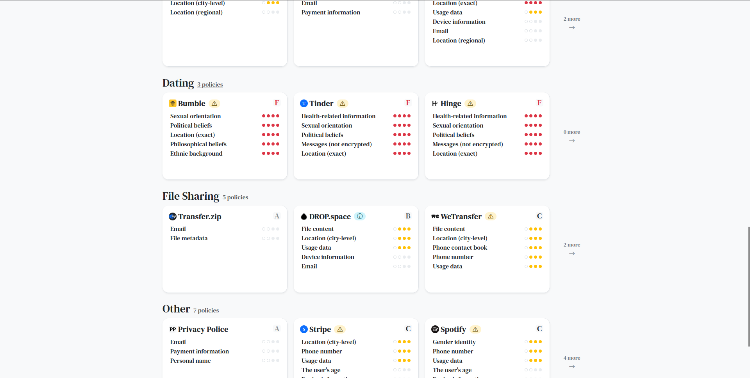Click the red rating dots for Hinge's Location (exact)

[533, 153]
